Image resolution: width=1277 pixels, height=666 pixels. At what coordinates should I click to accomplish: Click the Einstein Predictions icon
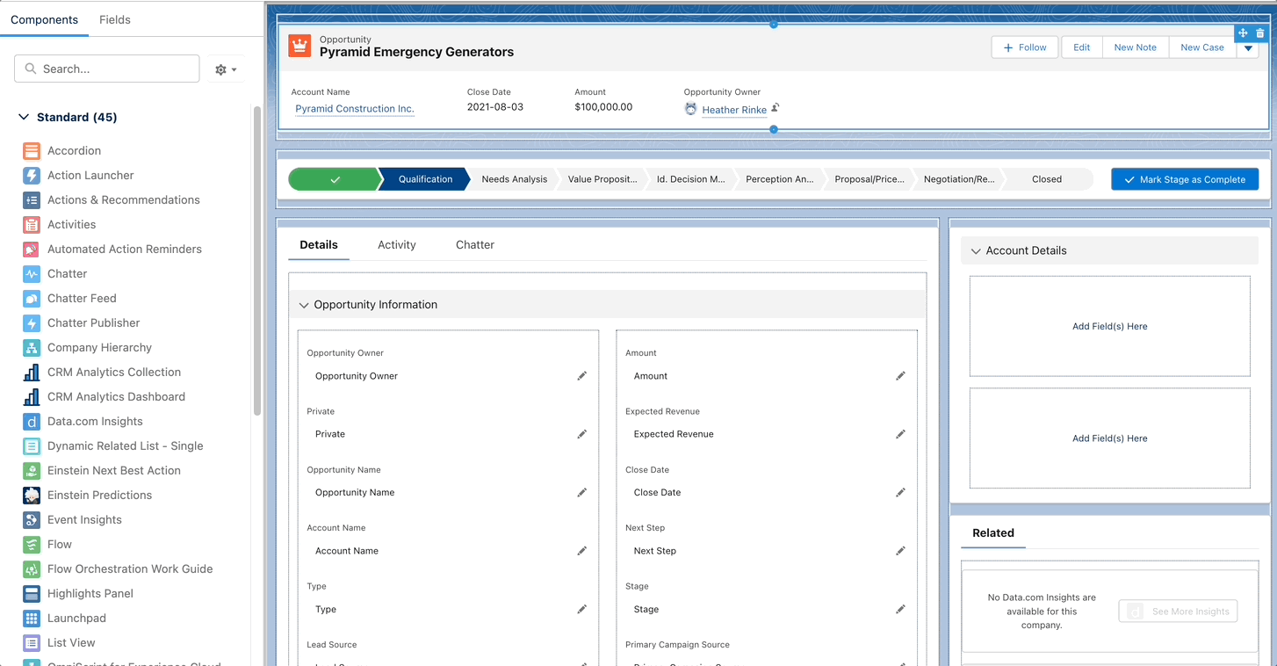pos(32,496)
